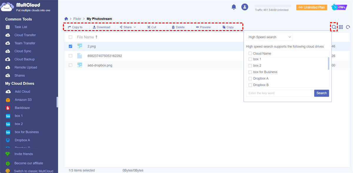Screen dimensions: 353x173
Task: Click the Unlimited Plan button
Action: 312,7
